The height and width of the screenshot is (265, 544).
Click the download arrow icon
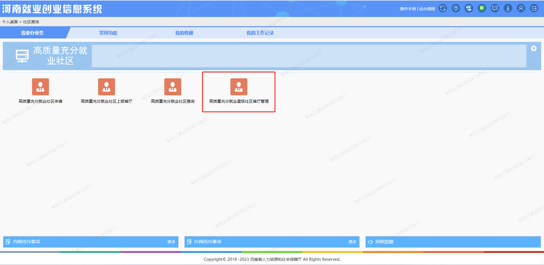(x=508, y=8)
